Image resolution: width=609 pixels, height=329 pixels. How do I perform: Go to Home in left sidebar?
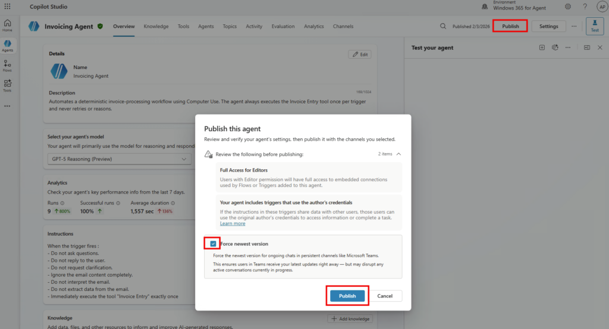pos(7,26)
